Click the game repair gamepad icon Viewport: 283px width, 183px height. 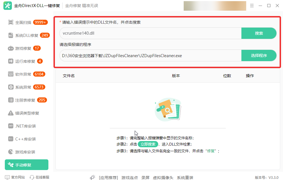11,48
